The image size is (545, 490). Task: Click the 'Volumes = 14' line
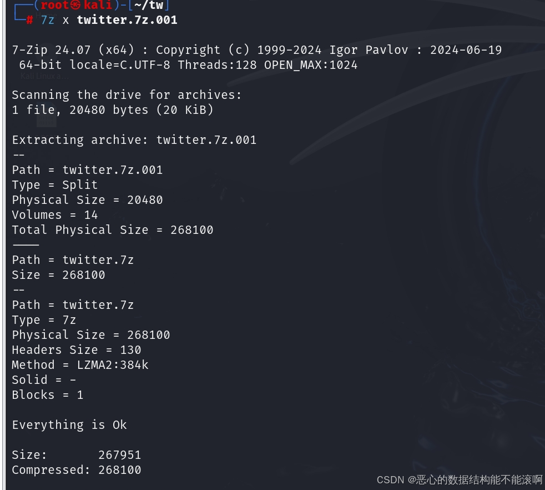coord(55,215)
